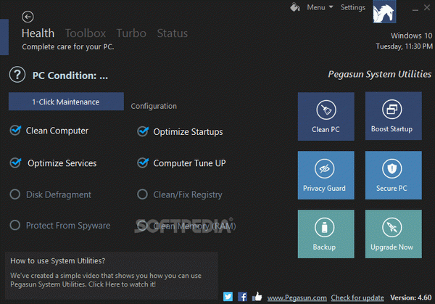Screen dimensions: 435x304
Task: Click the Pegasun System Utilities title
Action: 379,74
